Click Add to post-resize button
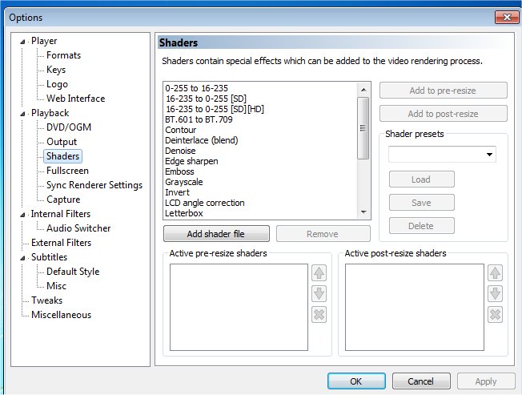Screen dimensions: 522x395 coord(443,114)
